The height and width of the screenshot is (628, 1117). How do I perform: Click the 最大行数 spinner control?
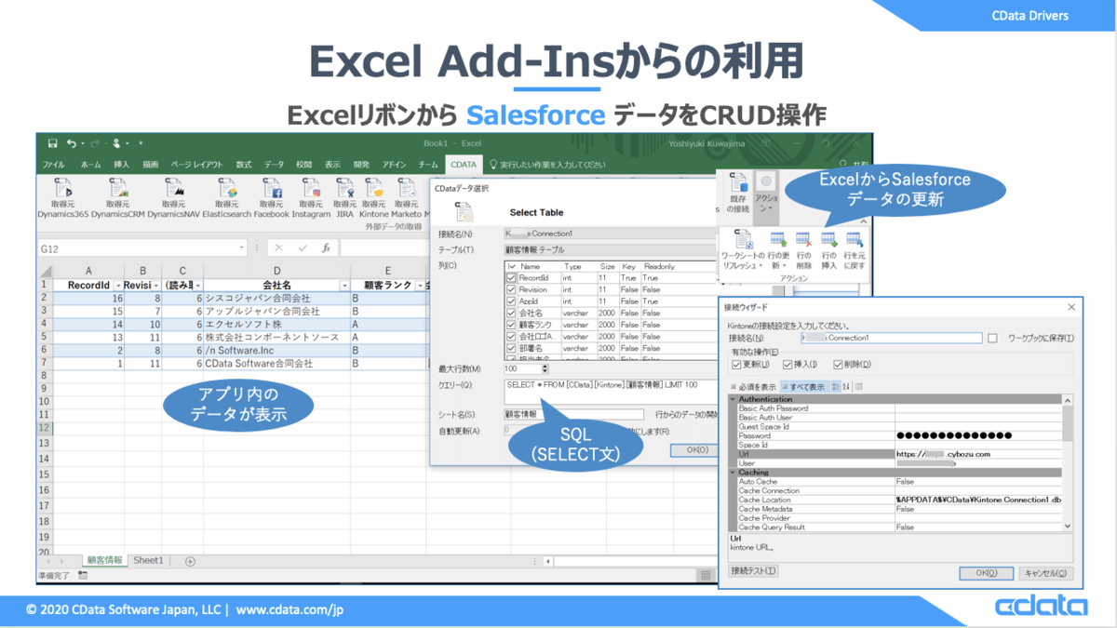coord(545,369)
